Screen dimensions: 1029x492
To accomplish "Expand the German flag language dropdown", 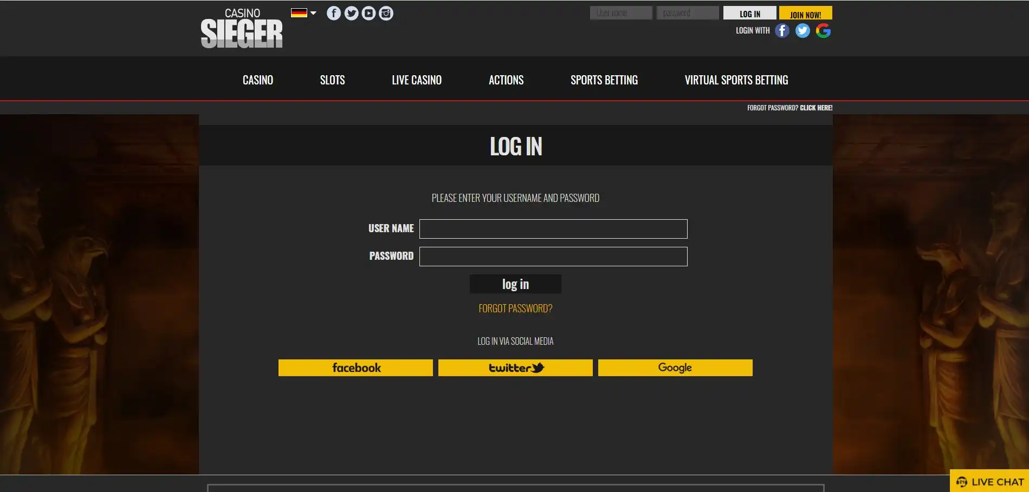I will tap(303, 13).
